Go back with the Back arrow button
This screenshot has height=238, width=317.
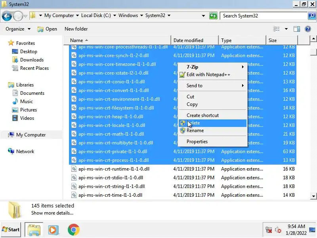coord(7,16)
